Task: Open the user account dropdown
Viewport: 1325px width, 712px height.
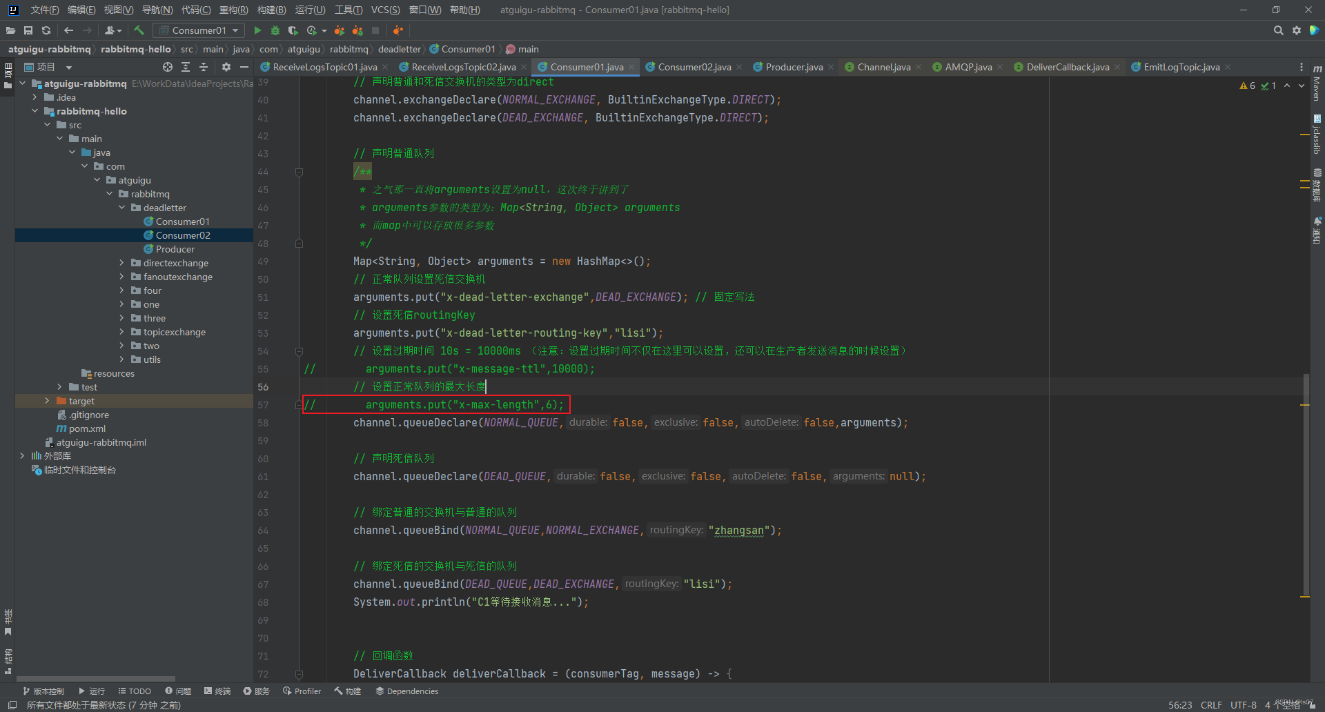Action: [x=113, y=30]
